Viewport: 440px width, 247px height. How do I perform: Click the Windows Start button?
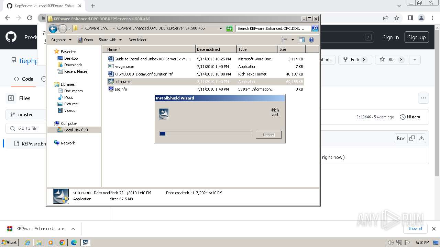[x=10, y=242]
